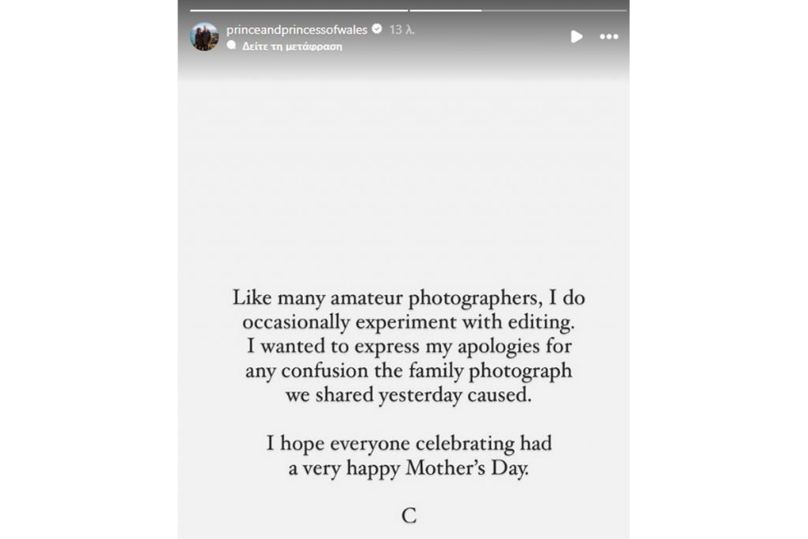The image size is (808, 539).
Task: Click the 'we shared yesterday caused' line
Action: point(408,395)
